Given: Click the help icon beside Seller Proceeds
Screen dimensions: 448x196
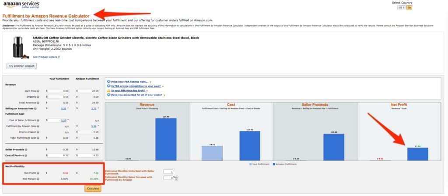Looking at the screenshot, I should [x=26, y=150].
